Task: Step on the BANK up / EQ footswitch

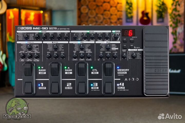Action: tap(55, 69)
